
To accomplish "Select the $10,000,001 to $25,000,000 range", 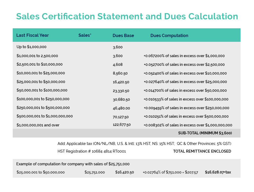I will (x=41, y=73).
